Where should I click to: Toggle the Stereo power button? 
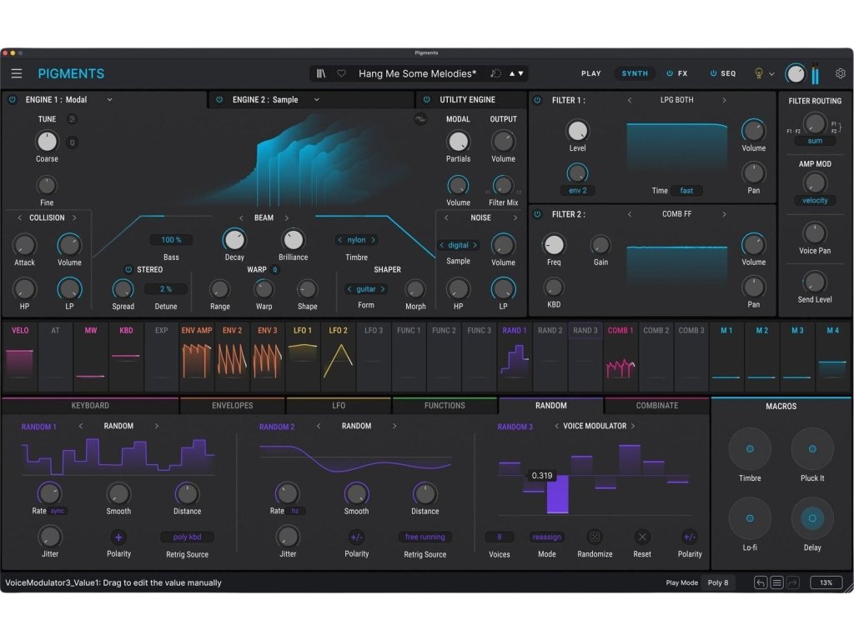point(128,269)
